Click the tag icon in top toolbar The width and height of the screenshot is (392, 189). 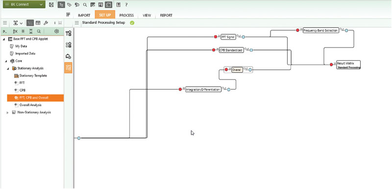(70, 4)
